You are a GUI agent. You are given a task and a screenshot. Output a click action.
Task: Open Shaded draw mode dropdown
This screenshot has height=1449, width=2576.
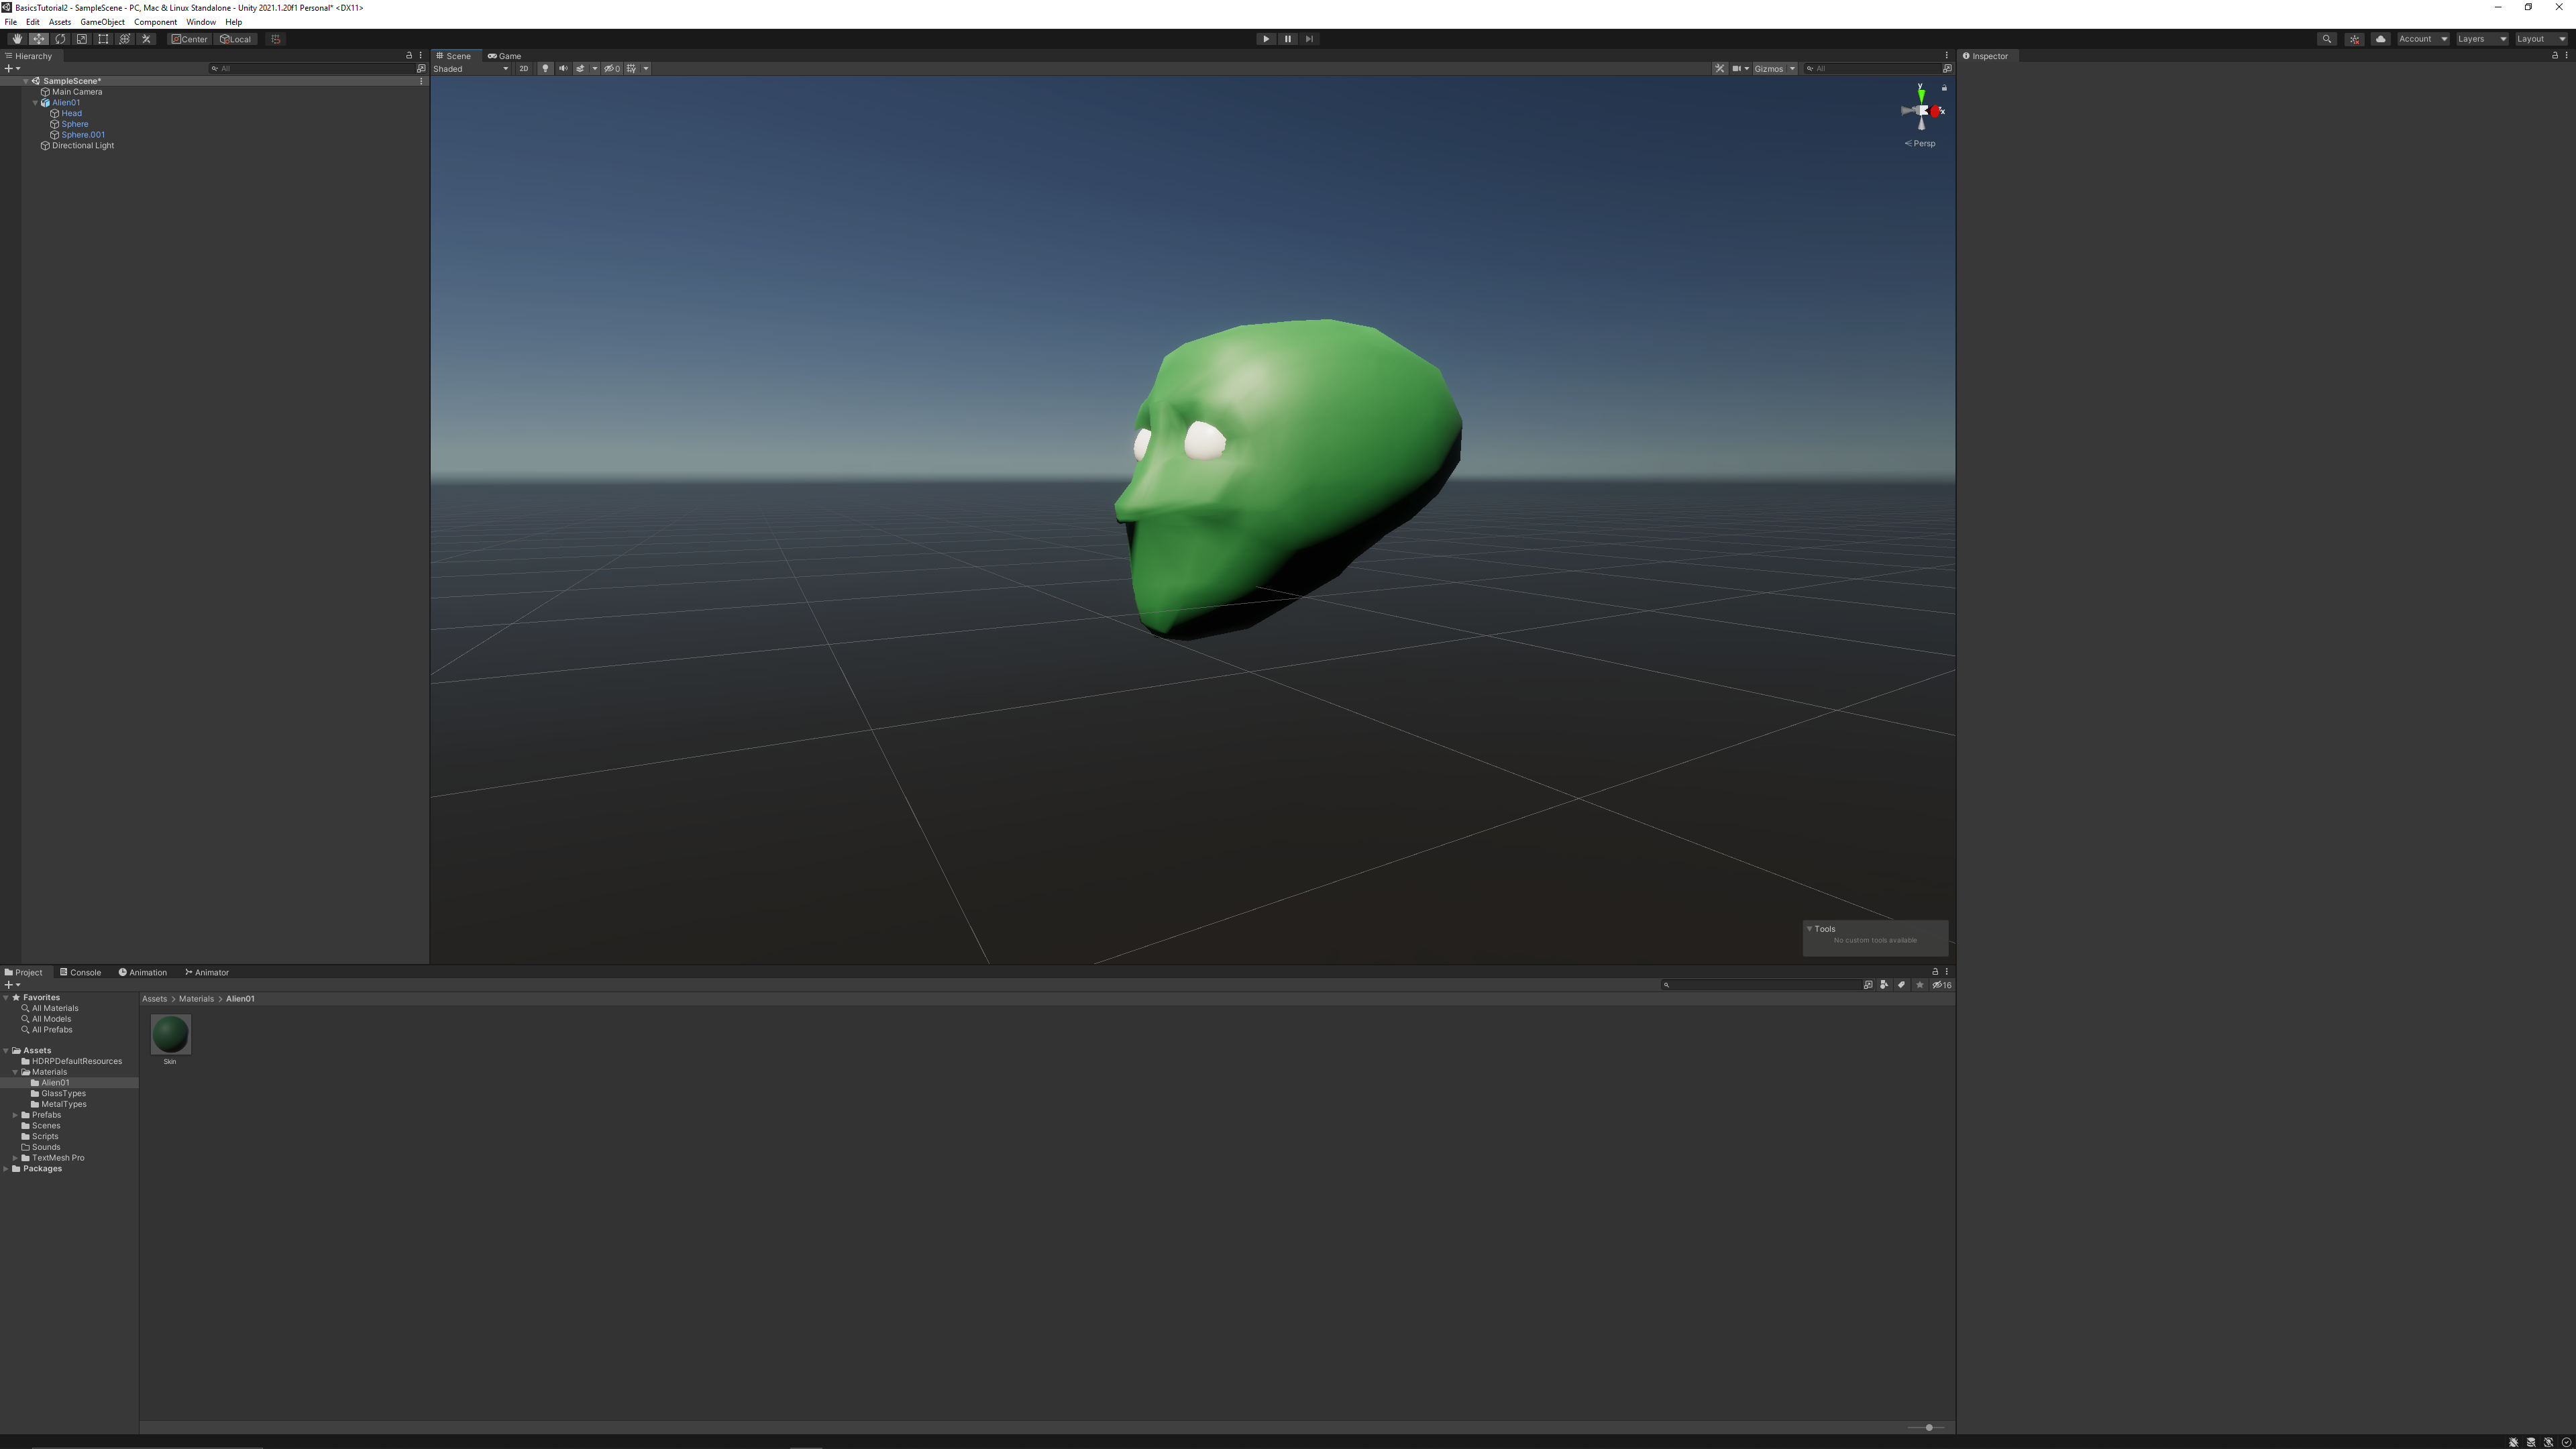[x=471, y=69]
